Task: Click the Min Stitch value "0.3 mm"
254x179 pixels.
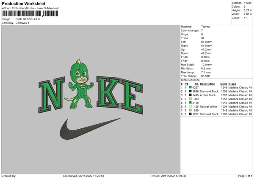Action: tap(206, 68)
